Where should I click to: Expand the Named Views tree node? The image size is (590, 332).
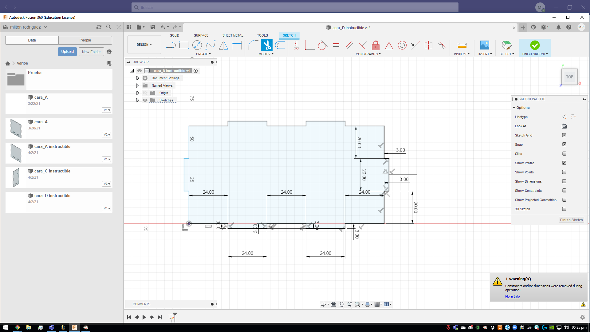pyautogui.click(x=137, y=85)
